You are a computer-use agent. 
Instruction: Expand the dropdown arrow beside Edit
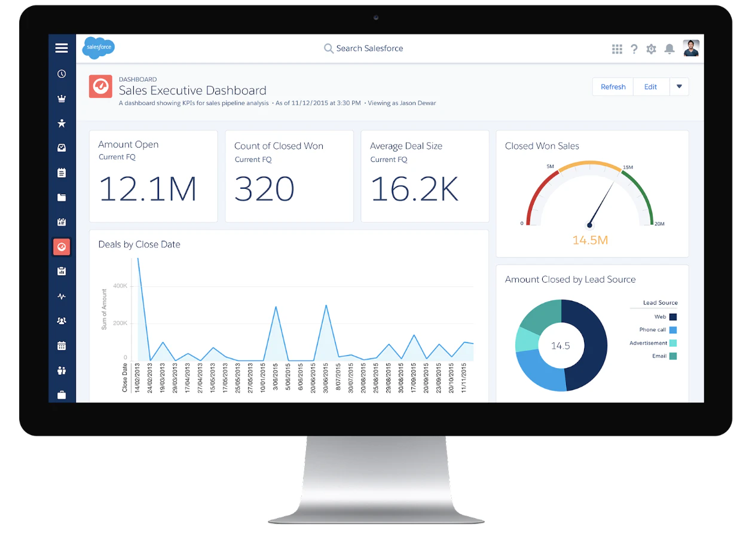pos(679,87)
